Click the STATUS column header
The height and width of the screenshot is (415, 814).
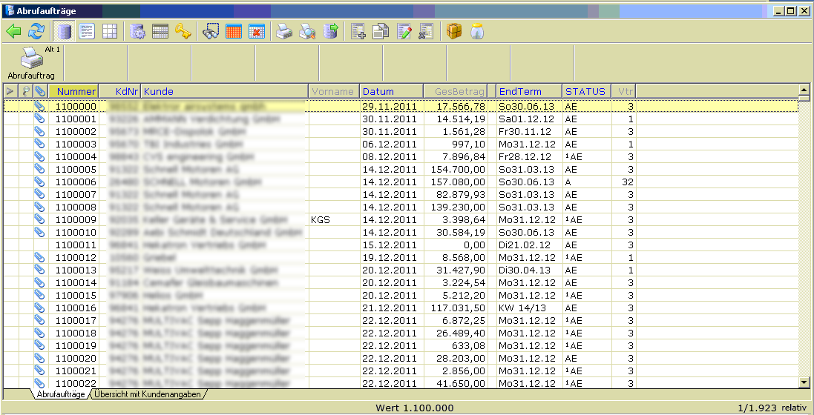[585, 91]
